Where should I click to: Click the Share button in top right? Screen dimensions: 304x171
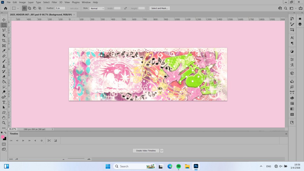click(300, 8)
